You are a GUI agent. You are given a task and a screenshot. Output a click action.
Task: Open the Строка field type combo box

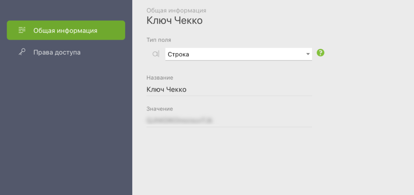(234, 54)
